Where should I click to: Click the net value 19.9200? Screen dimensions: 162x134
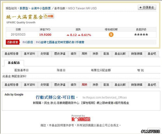pyautogui.click(x=45, y=35)
